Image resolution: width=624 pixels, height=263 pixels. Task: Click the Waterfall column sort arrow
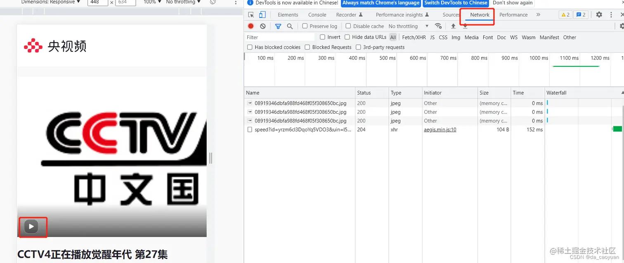pos(622,93)
